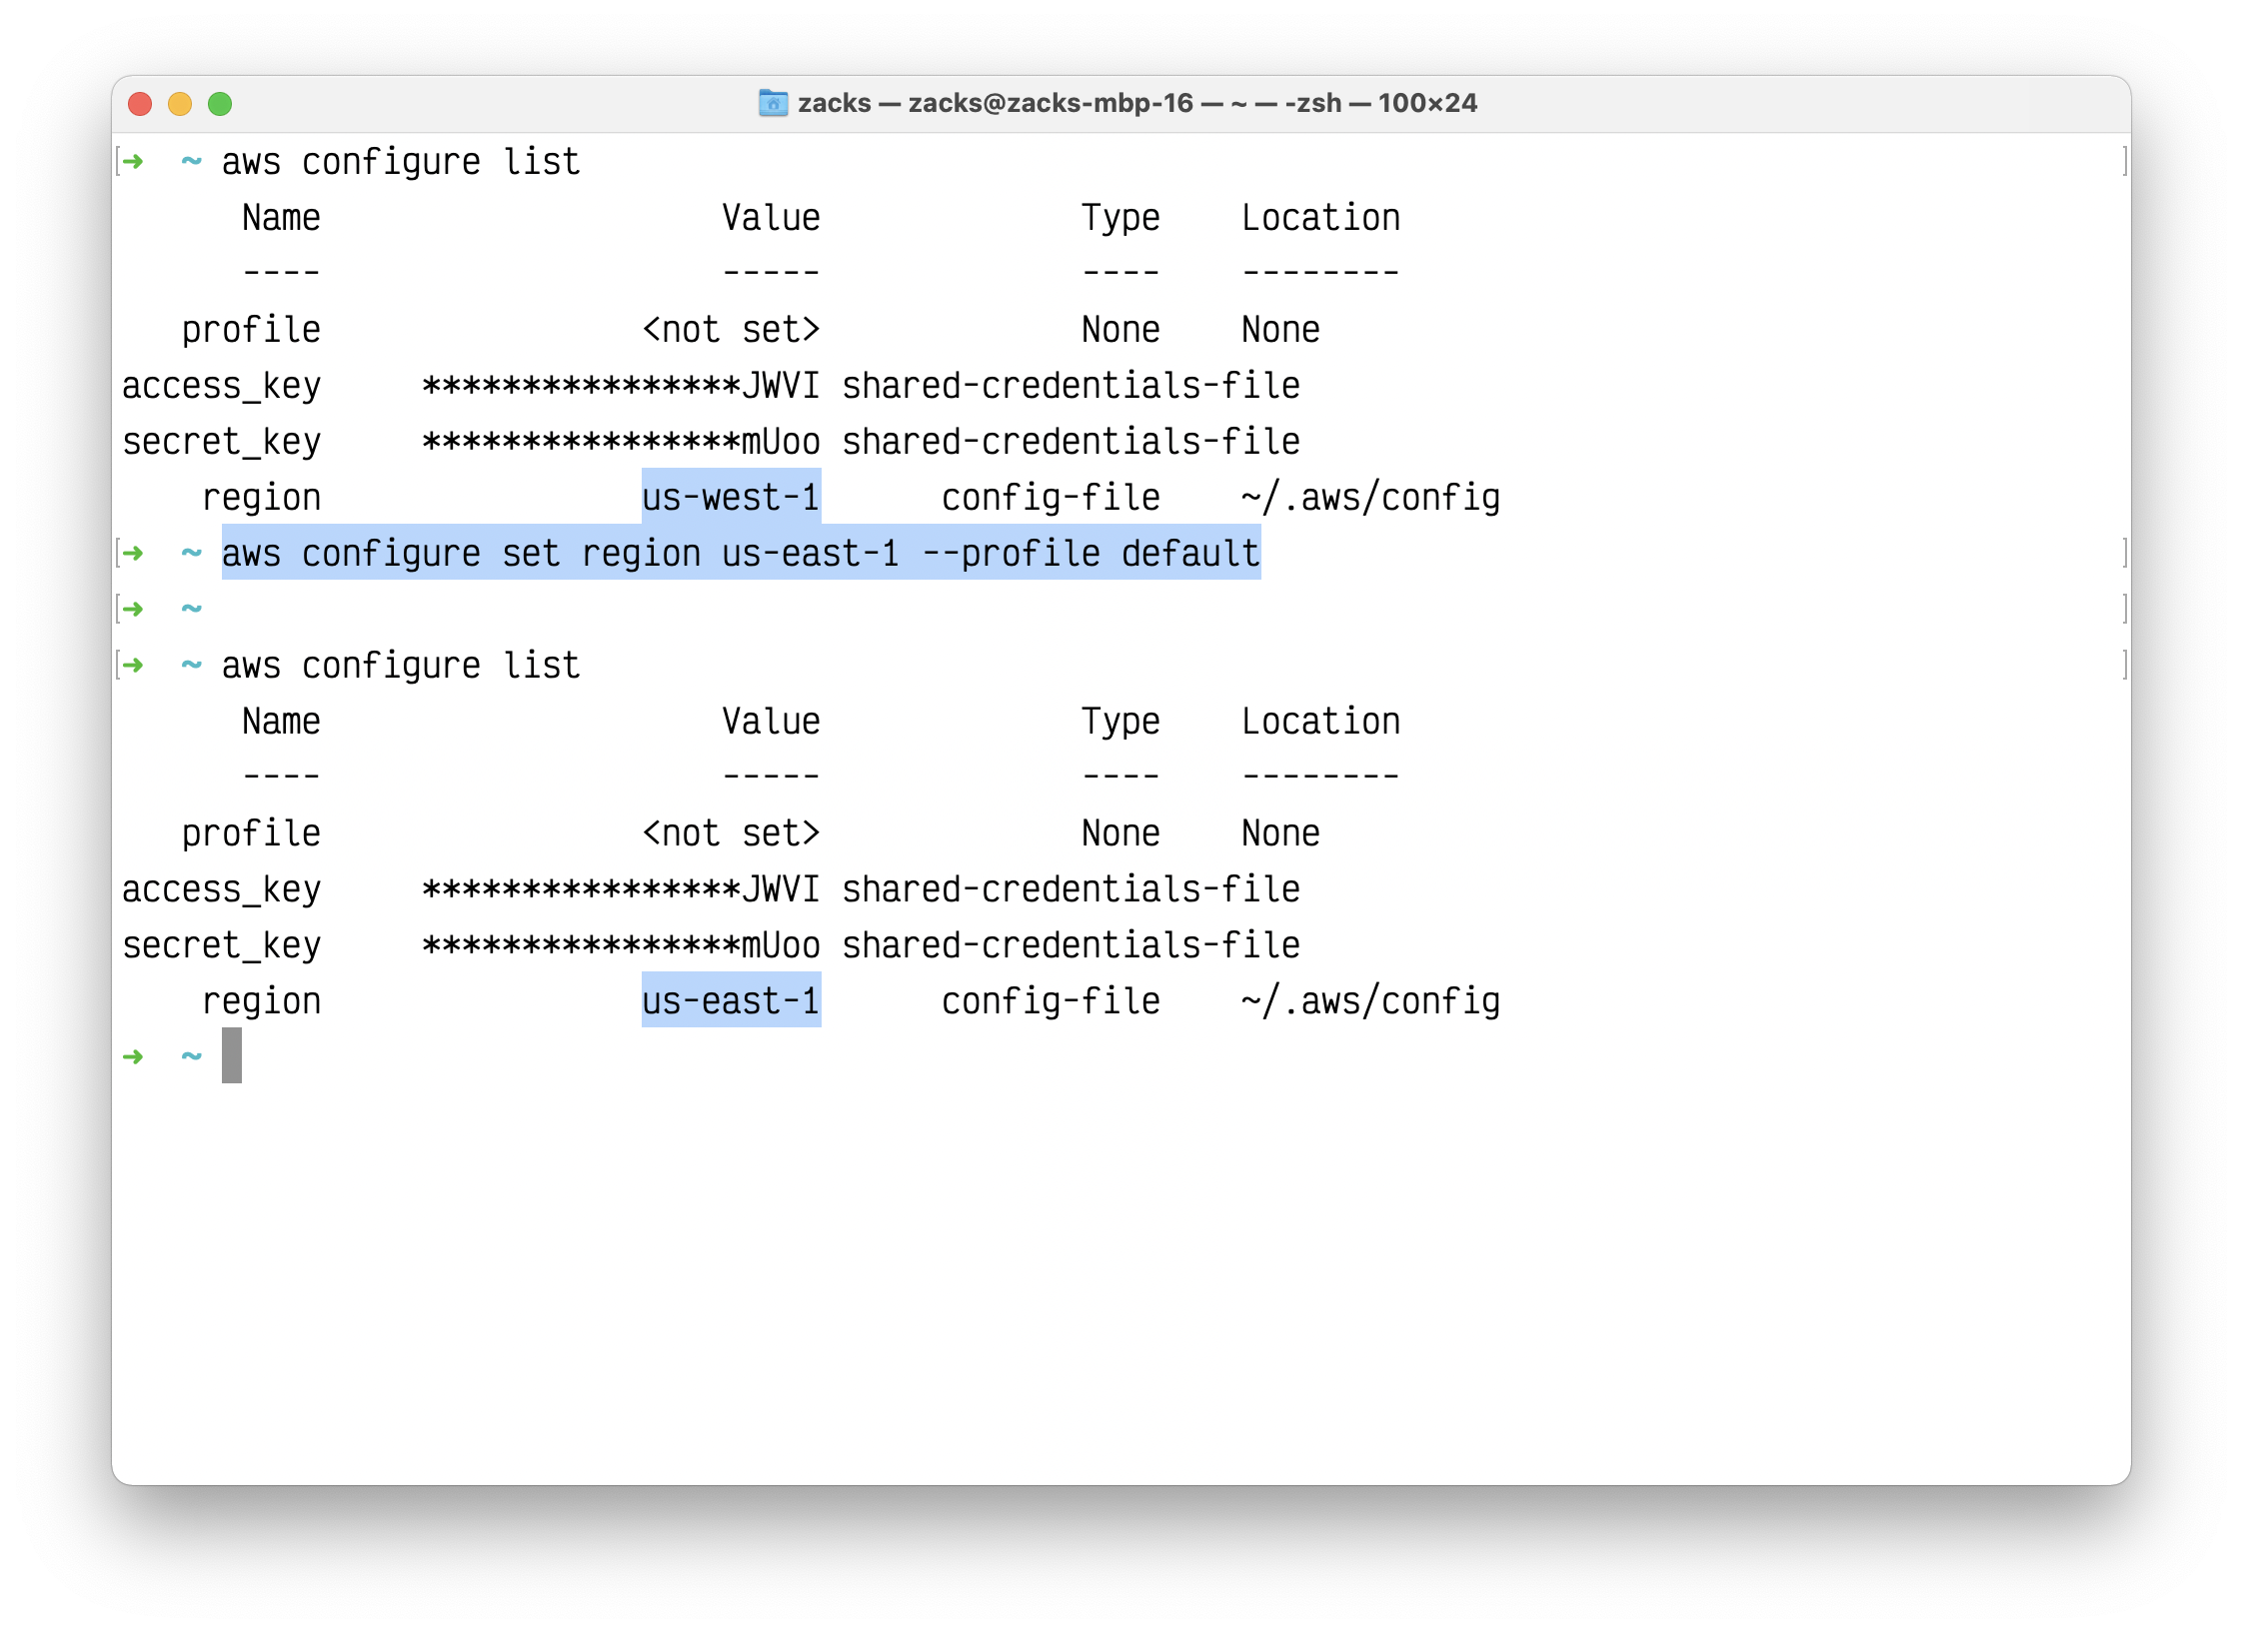The width and height of the screenshot is (2243, 1633).
Task: Click the red close window button
Action: coord(140,104)
